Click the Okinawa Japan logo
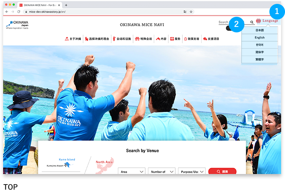 [x=17, y=25]
